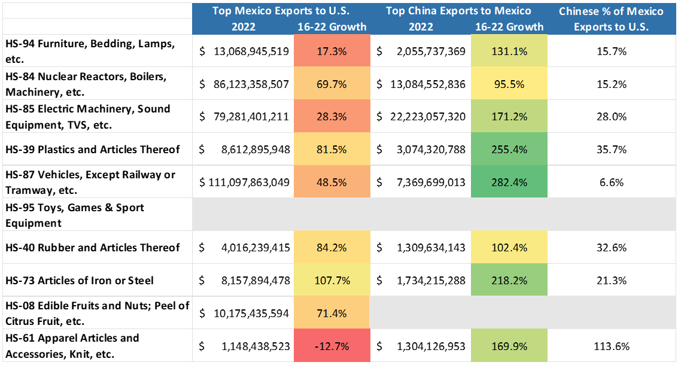Select the HS-40 Rubber and Articles label
The width and height of the screenshot is (678, 365).
(92, 247)
